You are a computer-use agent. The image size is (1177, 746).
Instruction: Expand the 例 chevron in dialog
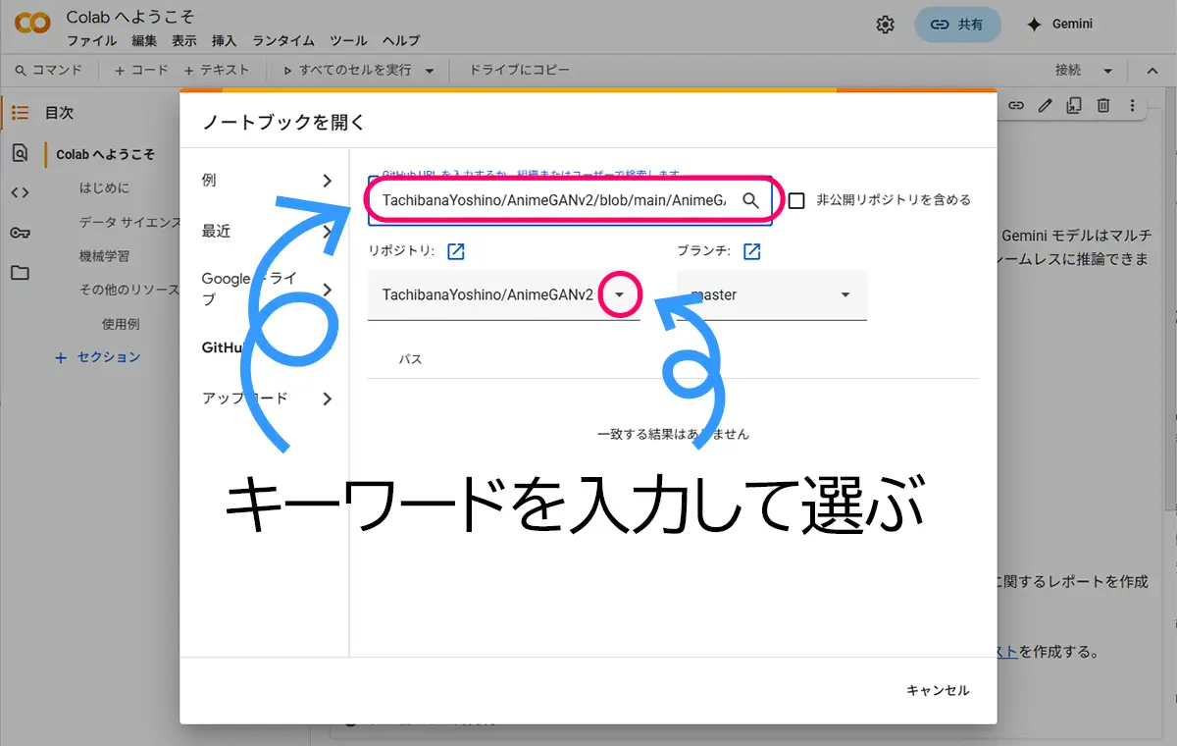pos(328,181)
